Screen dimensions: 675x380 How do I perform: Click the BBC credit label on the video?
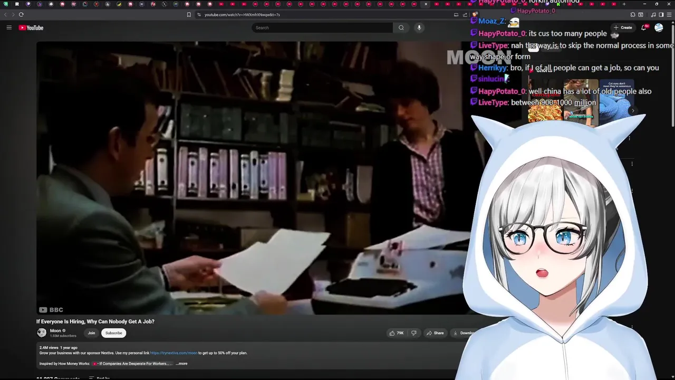point(51,310)
